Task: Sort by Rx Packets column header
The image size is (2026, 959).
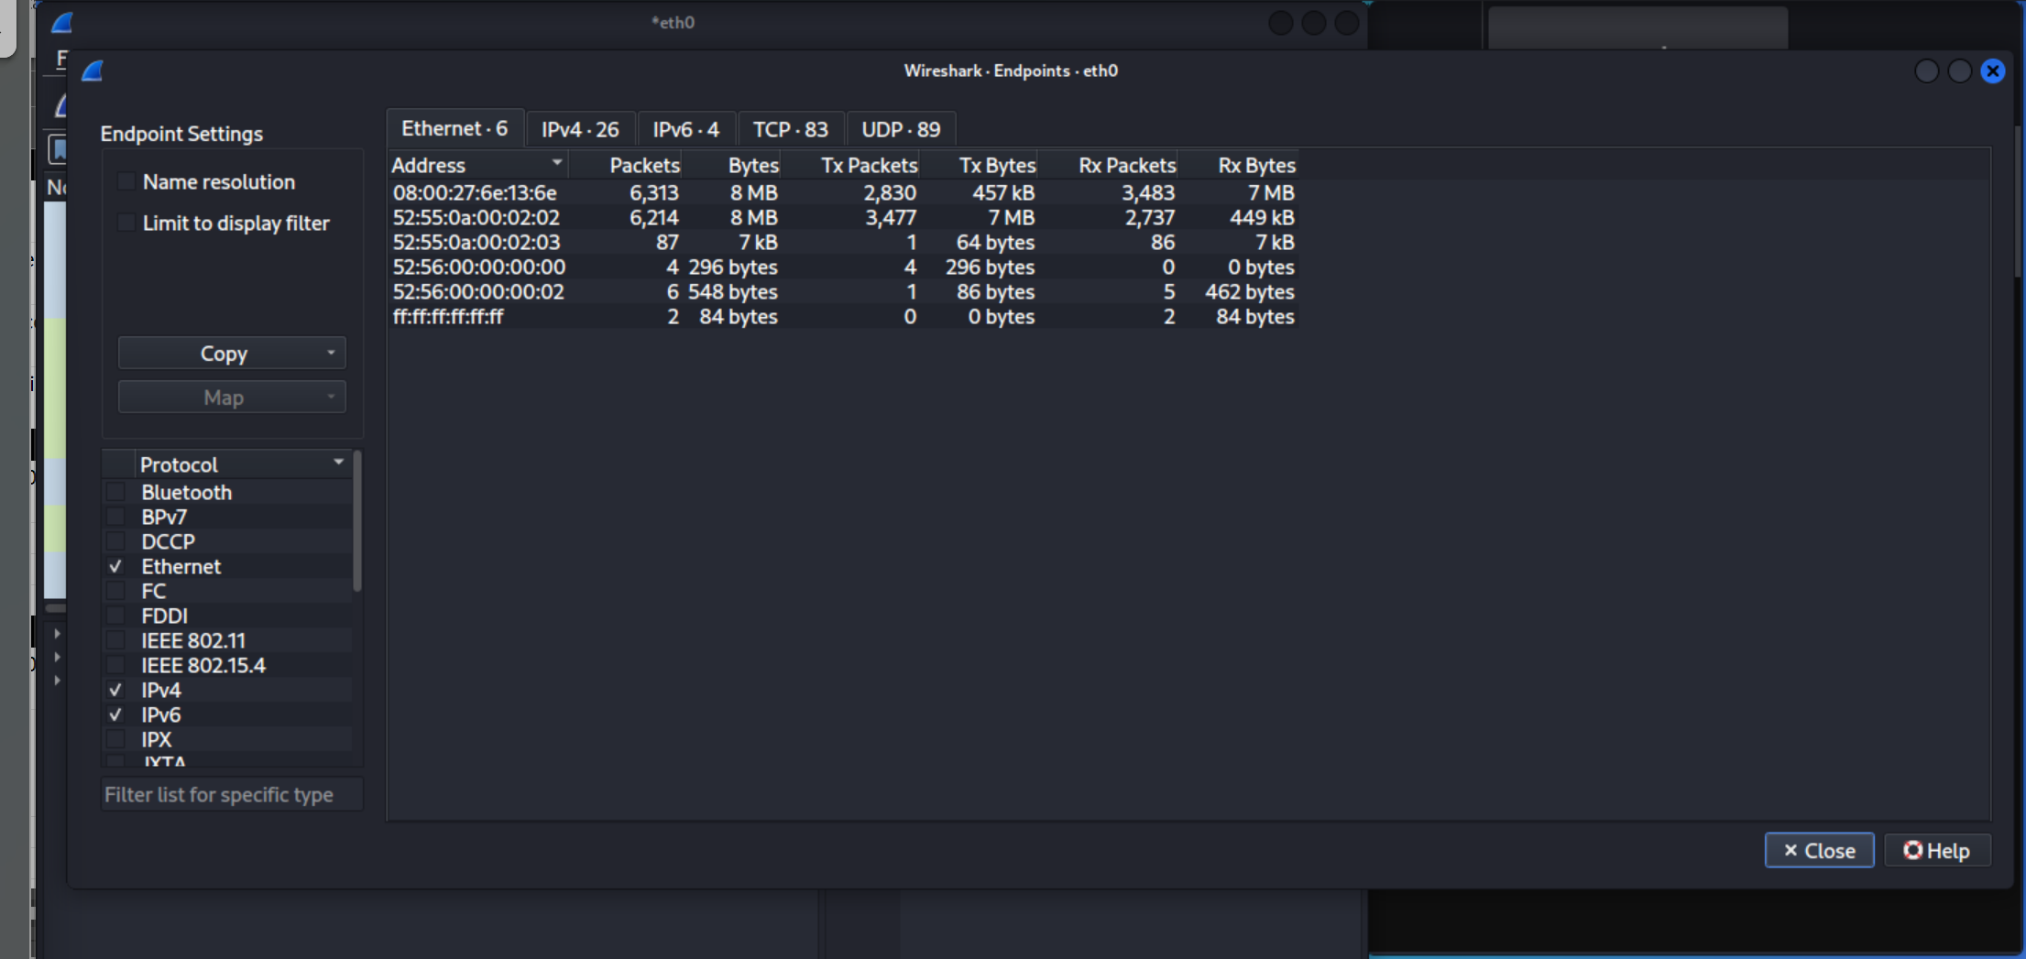Action: coord(1107,165)
